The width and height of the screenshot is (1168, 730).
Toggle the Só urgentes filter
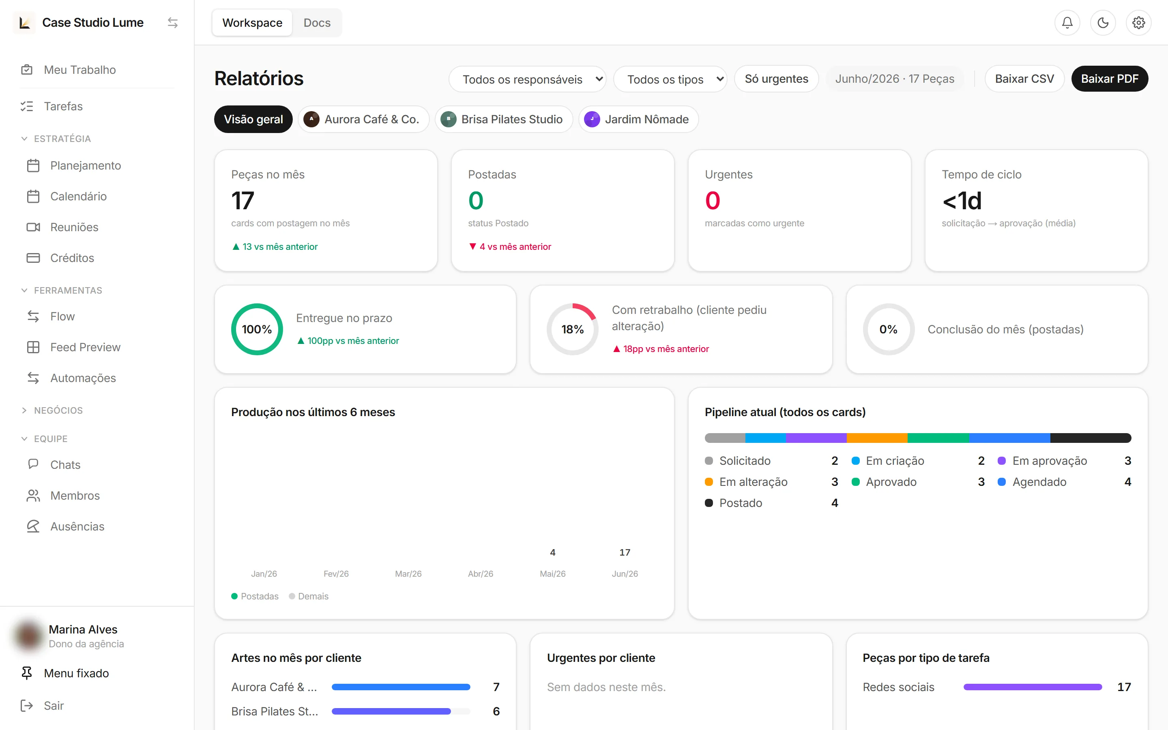(776, 79)
